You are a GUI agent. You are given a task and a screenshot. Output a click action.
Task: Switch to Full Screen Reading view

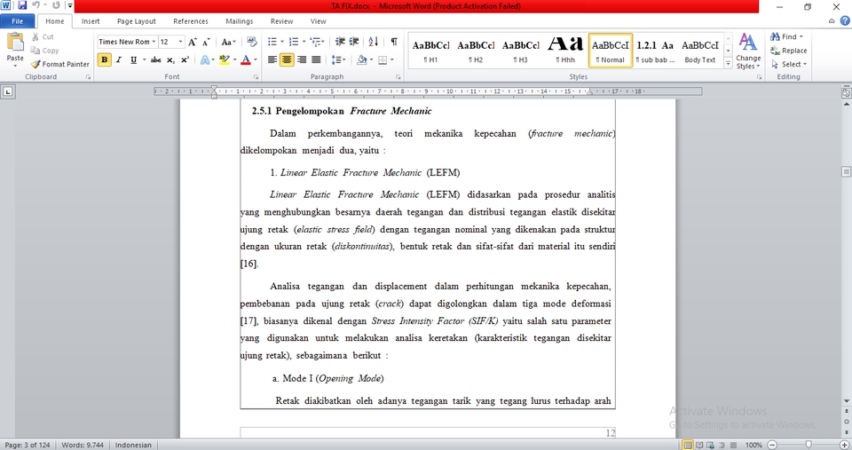pos(699,445)
